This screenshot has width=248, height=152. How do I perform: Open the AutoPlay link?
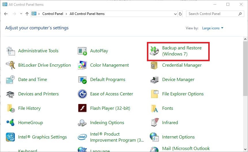click(x=99, y=51)
